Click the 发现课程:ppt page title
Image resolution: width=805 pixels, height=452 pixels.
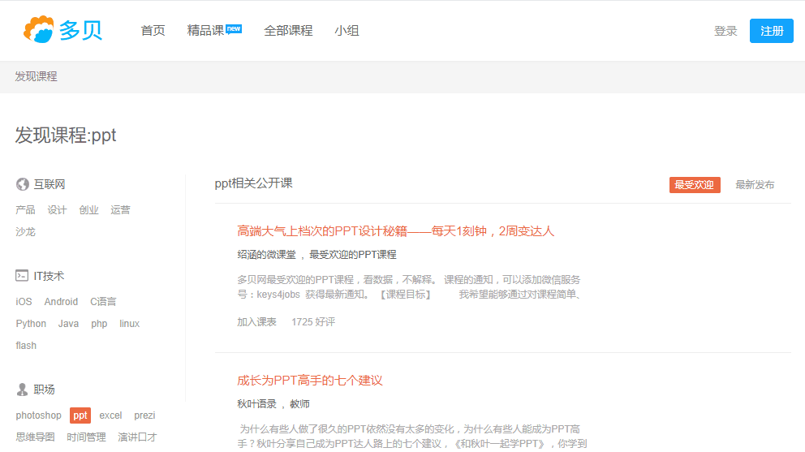(x=66, y=135)
